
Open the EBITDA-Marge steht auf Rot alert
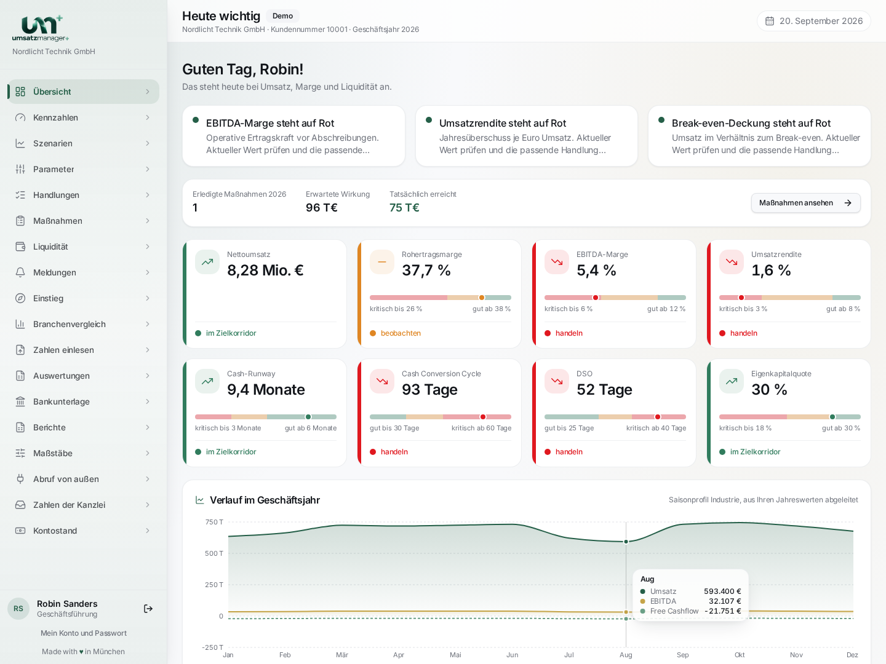coord(293,136)
